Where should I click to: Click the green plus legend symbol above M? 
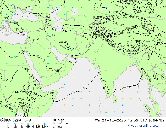(22, 124)
